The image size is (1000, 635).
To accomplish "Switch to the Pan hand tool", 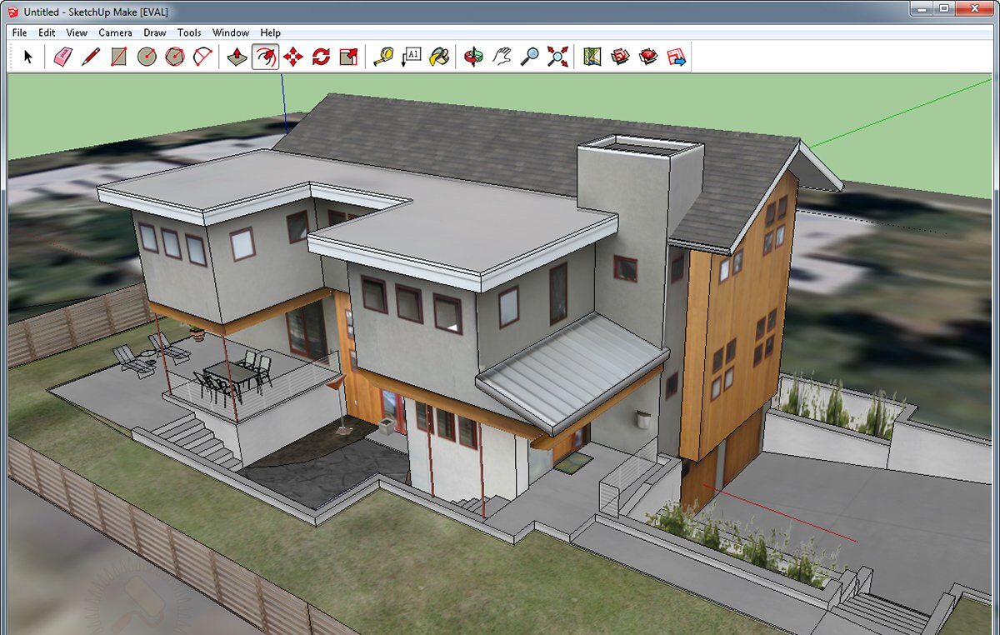I will (x=502, y=57).
